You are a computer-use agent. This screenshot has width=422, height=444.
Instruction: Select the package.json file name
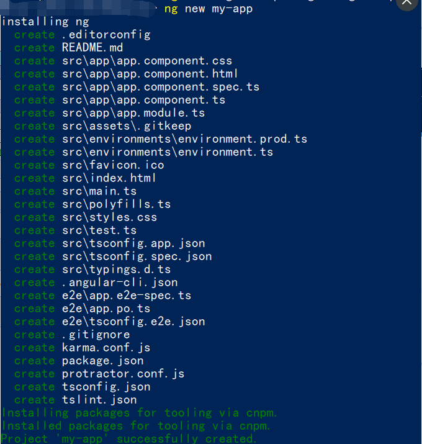click(x=102, y=361)
